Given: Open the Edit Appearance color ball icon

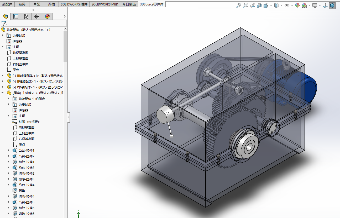Looking at the screenshot, I should tap(297, 5).
